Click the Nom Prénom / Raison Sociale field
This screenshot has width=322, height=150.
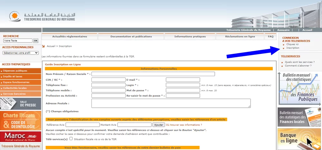(x=153, y=74)
